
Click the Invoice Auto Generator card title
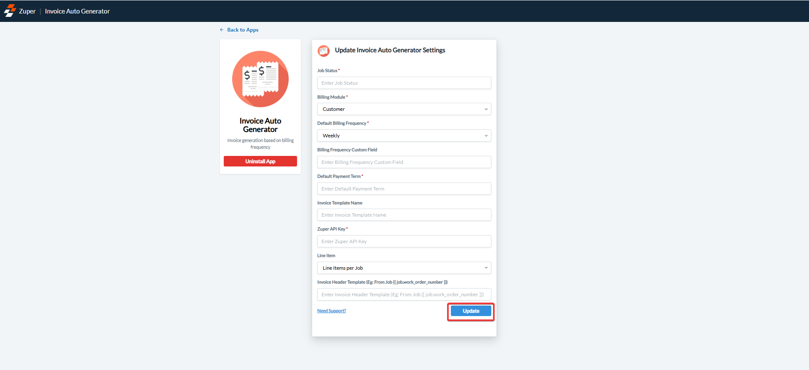[260, 125]
